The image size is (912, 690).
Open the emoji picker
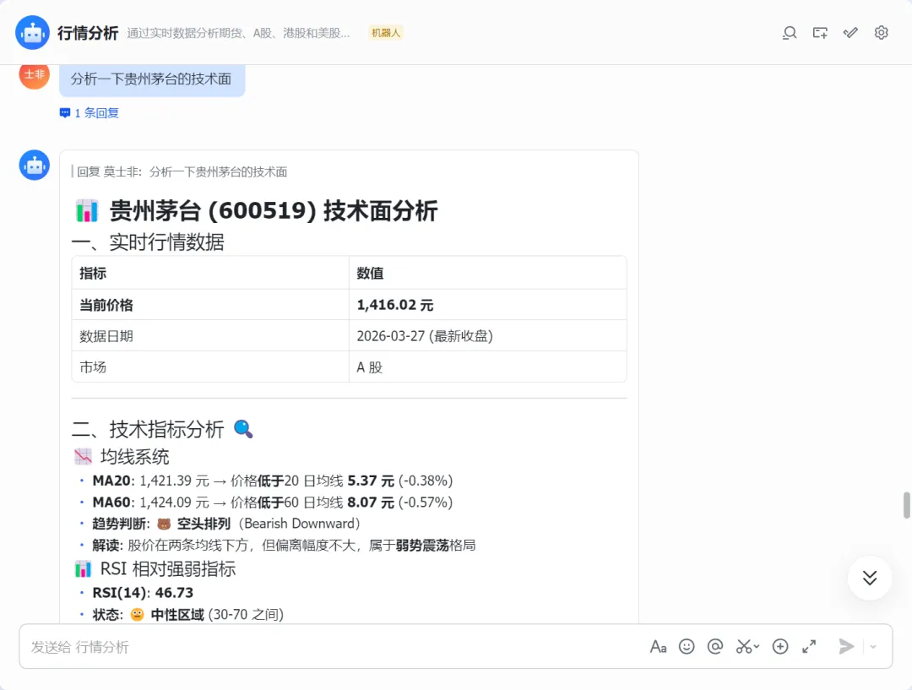click(687, 646)
